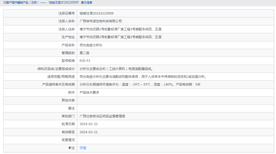Click the 适用范围/预期用途 description text

pos(143,77)
